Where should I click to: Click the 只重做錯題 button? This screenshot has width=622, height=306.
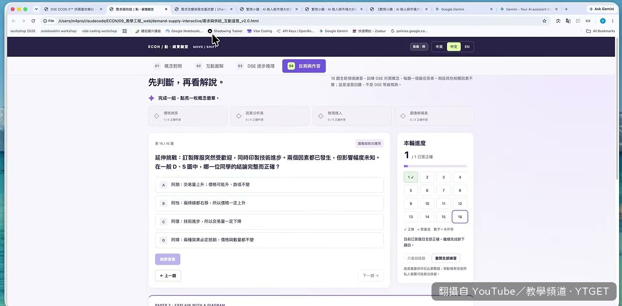[x=416, y=258]
